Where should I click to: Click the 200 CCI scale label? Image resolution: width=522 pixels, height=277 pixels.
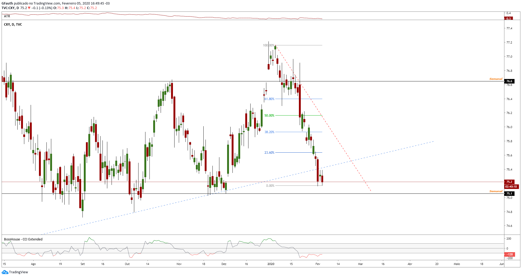pyautogui.click(x=509, y=239)
